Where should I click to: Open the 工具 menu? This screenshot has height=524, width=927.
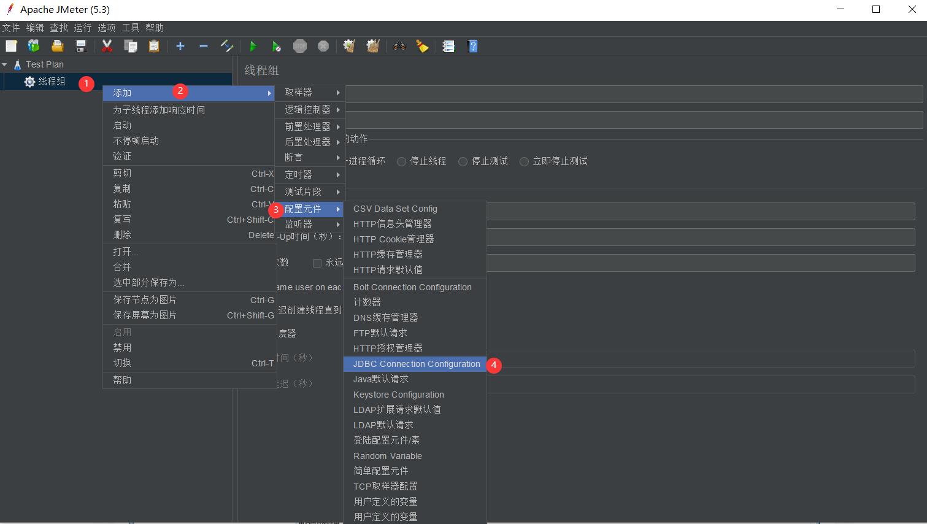(x=131, y=28)
